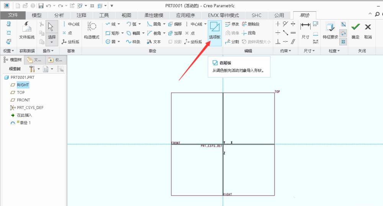The height and width of the screenshot is (206, 383).
Task: Click the redo arrow icon
Action: (61, 6)
